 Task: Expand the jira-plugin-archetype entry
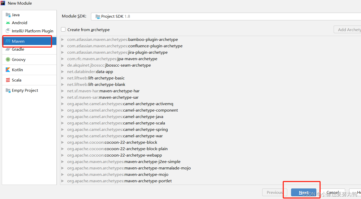coord(63,52)
